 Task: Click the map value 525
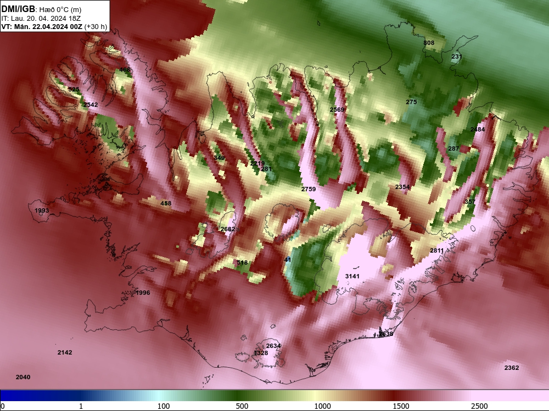(x=74, y=89)
